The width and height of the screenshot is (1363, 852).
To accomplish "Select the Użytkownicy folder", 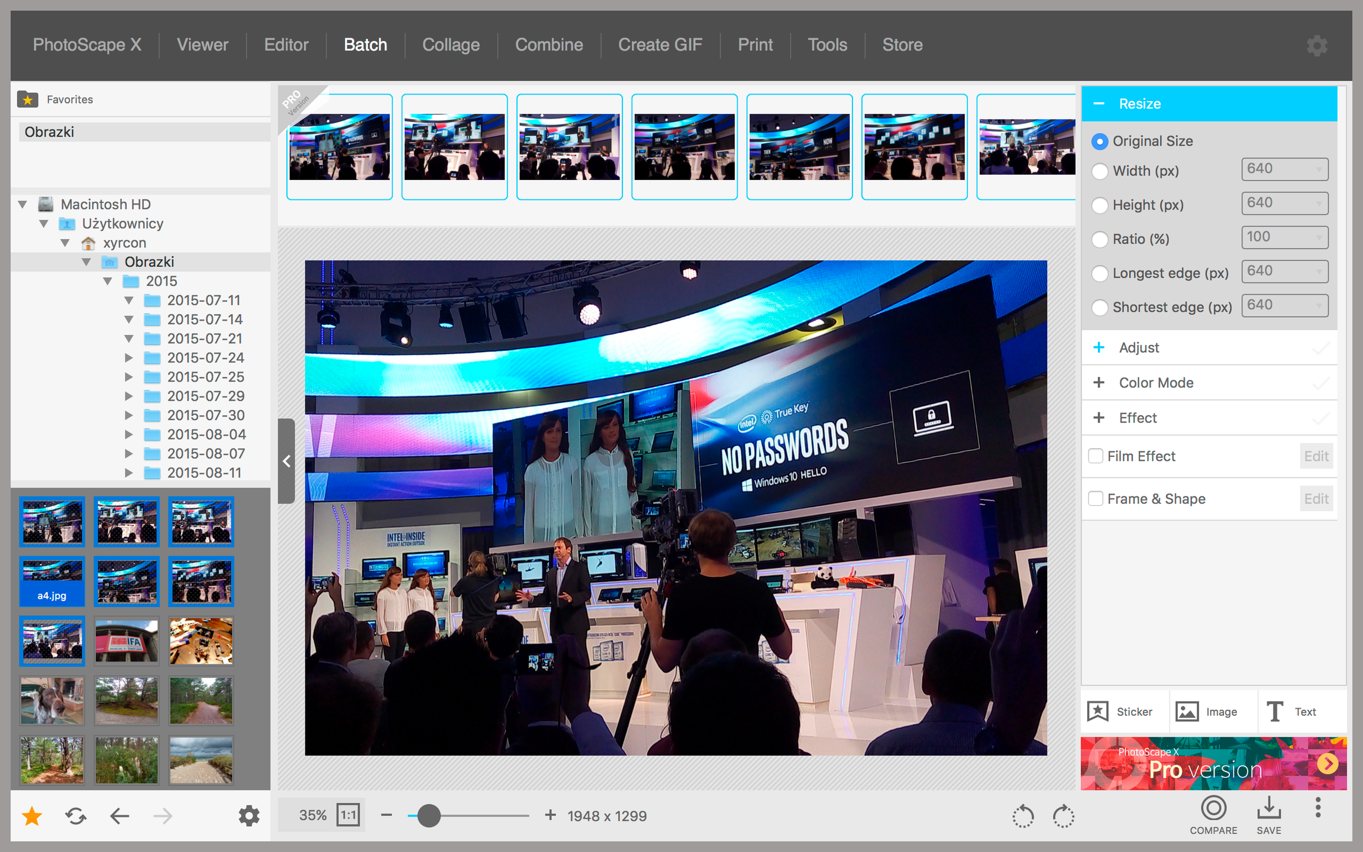I will (122, 224).
